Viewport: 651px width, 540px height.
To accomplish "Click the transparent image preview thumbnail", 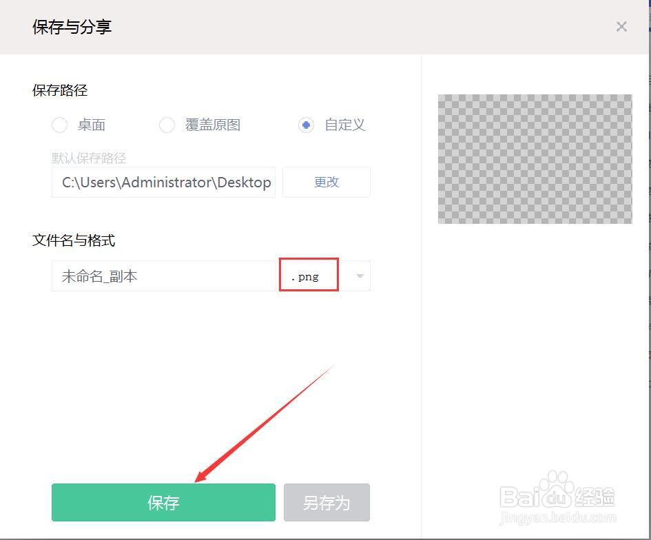I will tap(535, 158).
